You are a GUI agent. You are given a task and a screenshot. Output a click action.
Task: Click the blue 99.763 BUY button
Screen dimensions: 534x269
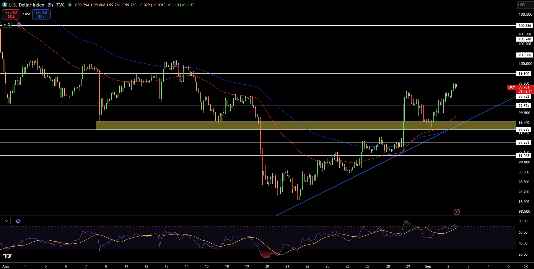click(x=41, y=14)
